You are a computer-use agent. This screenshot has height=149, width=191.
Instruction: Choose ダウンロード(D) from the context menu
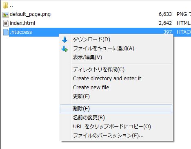pos(116,39)
